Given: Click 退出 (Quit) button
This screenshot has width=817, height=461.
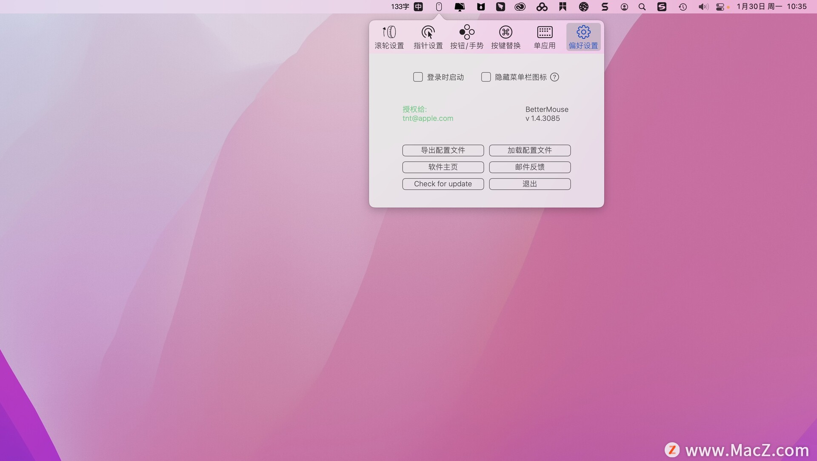Looking at the screenshot, I should pyautogui.click(x=529, y=183).
